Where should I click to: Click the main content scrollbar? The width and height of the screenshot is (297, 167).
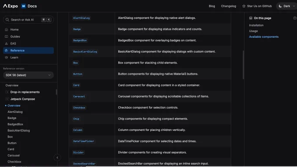click(x=243, y=65)
